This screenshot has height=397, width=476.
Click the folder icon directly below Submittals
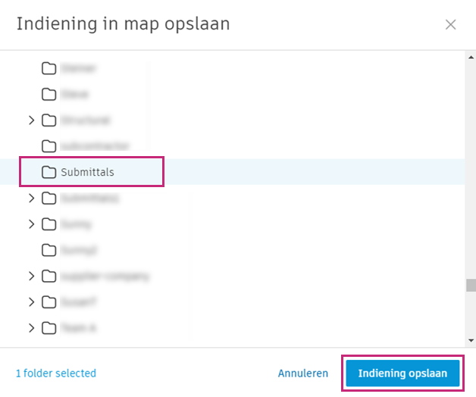[x=49, y=198]
